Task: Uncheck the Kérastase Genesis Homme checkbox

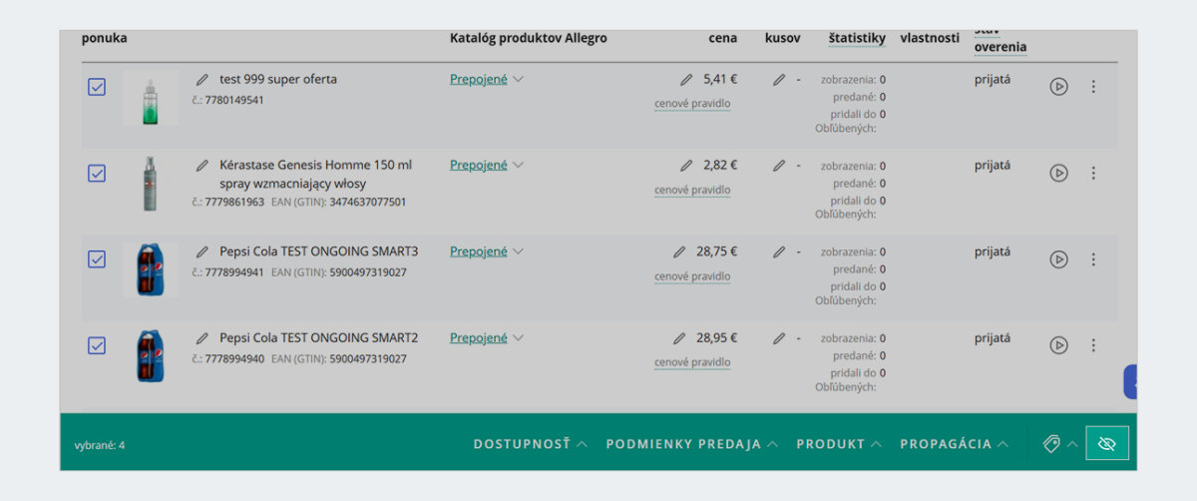Action: [97, 173]
